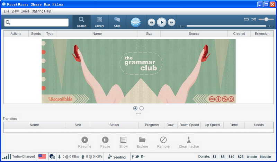Donate with litecoin link
This screenshot has height=162, width=277.
265,157
